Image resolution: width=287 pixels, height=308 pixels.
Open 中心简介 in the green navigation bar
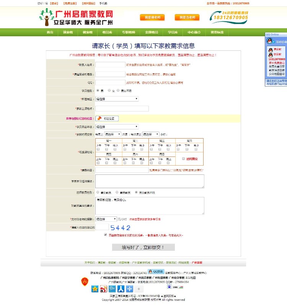(x=194, y=32)
